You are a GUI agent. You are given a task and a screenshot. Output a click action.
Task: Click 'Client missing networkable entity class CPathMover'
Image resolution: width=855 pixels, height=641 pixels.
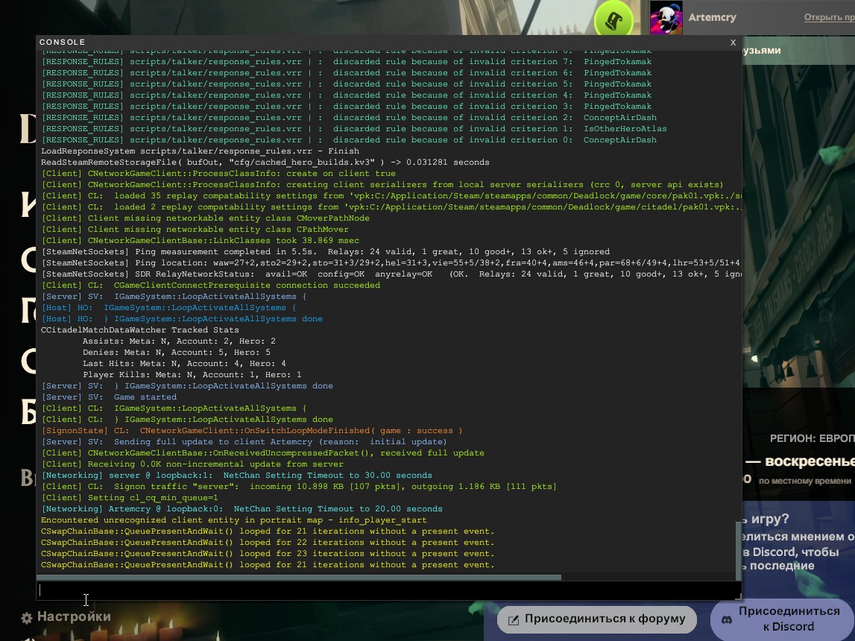195,230
